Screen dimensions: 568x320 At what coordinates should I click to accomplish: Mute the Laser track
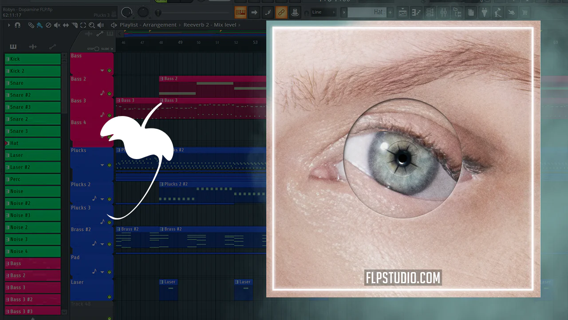[109, 296]
